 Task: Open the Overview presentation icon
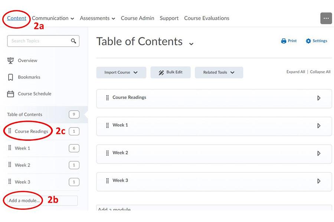(11, 61)
